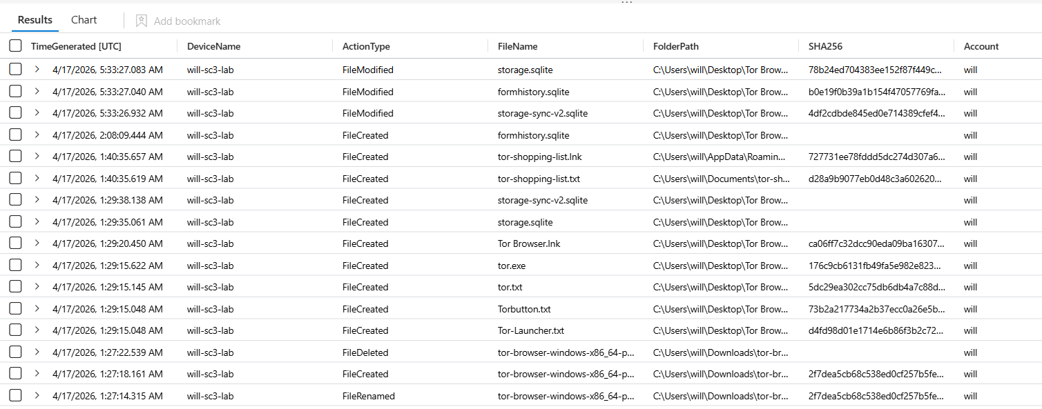Click the Add bookmark icon

(x=142, y=21)
